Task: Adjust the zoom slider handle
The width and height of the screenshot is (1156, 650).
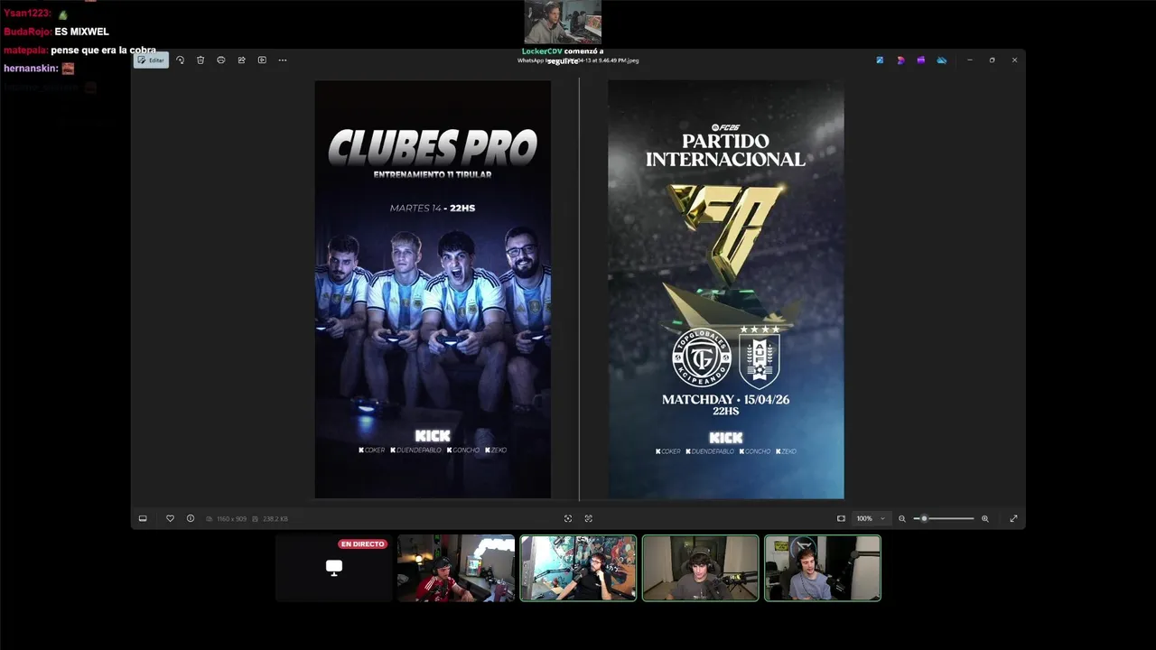Action: [x=924, y=518]
